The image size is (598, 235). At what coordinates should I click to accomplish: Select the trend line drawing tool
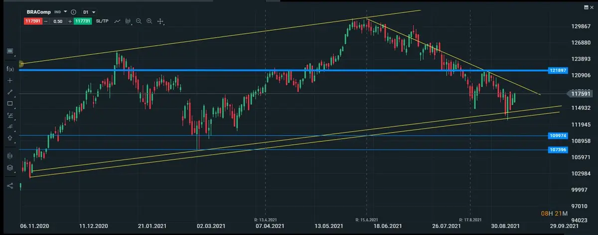(10, 92)
